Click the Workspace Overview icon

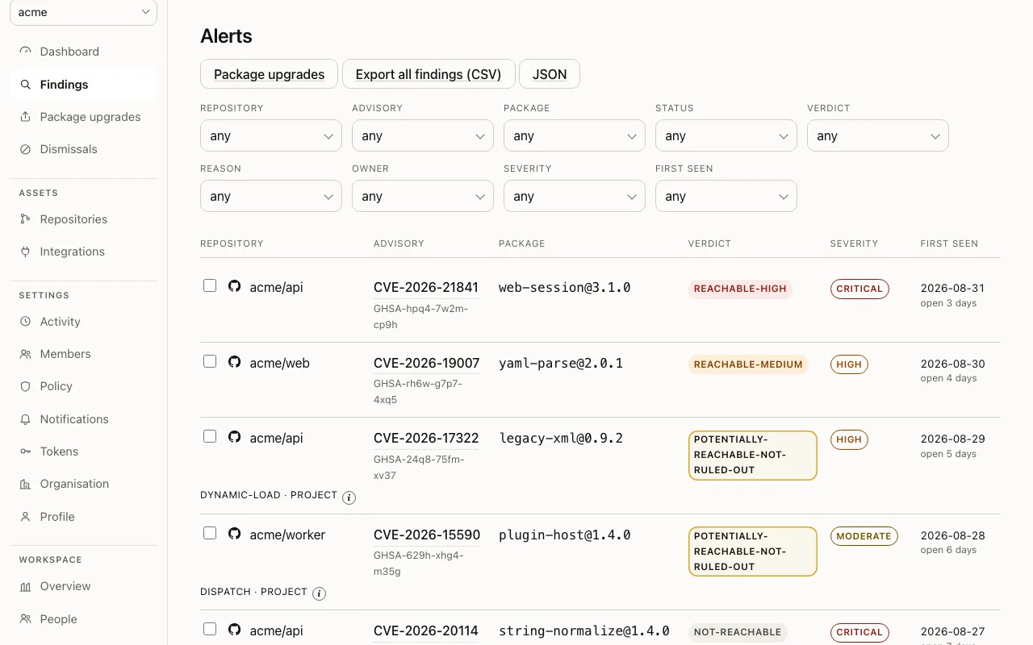pyautogui.click(x=26, y=586)
